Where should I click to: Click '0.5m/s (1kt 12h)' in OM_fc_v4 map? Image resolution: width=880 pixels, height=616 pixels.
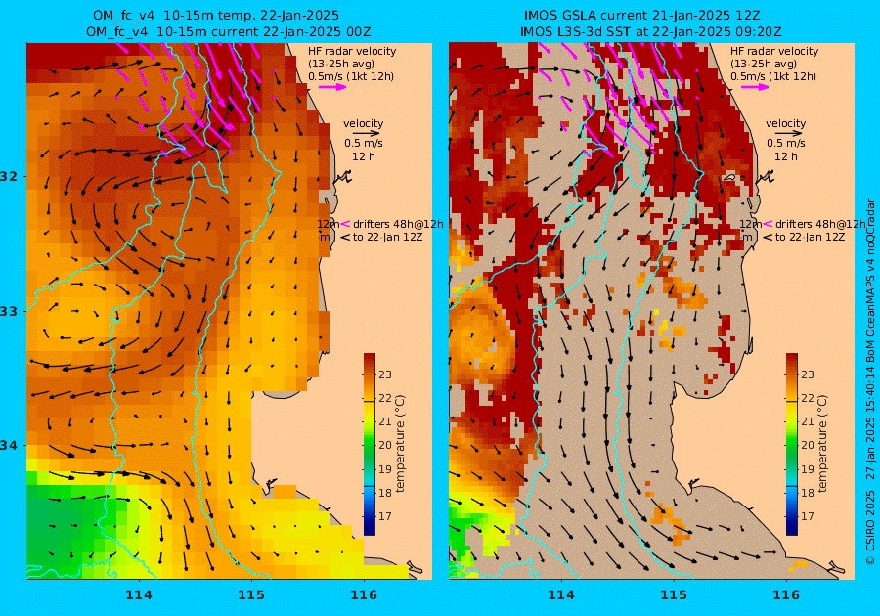351,76
